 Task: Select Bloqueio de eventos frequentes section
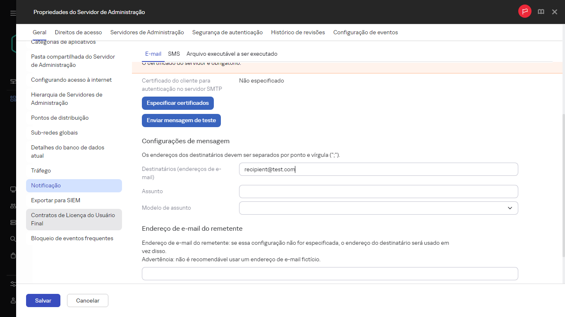[x=72, y=238]
